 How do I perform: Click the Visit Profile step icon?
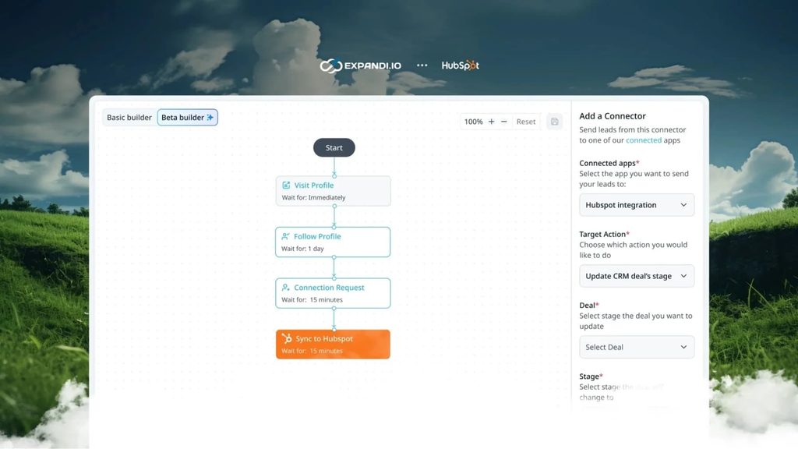(286, 186)
